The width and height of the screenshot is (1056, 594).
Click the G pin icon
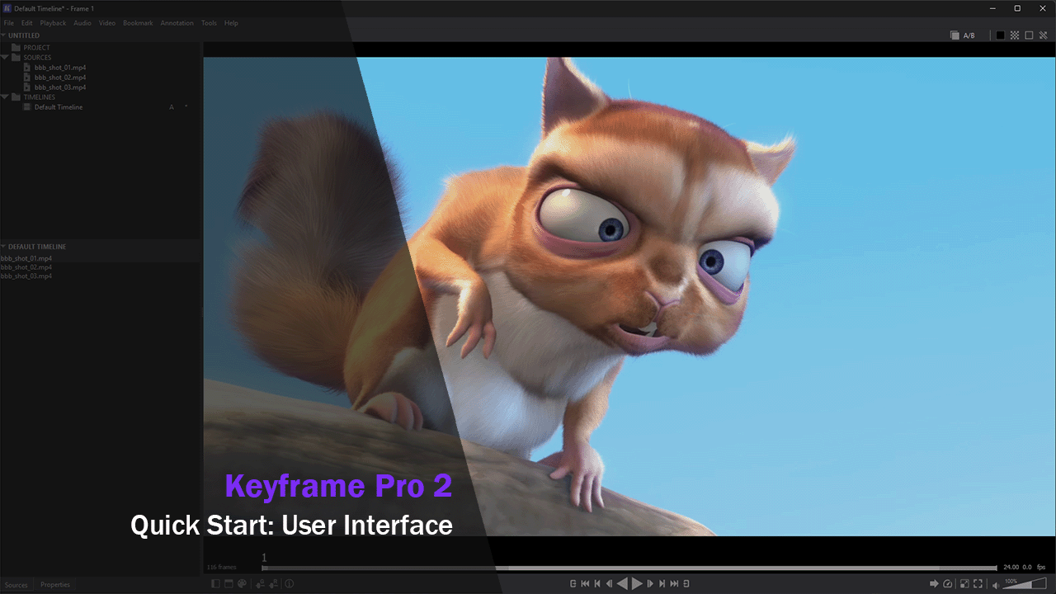tap(261, 584)
